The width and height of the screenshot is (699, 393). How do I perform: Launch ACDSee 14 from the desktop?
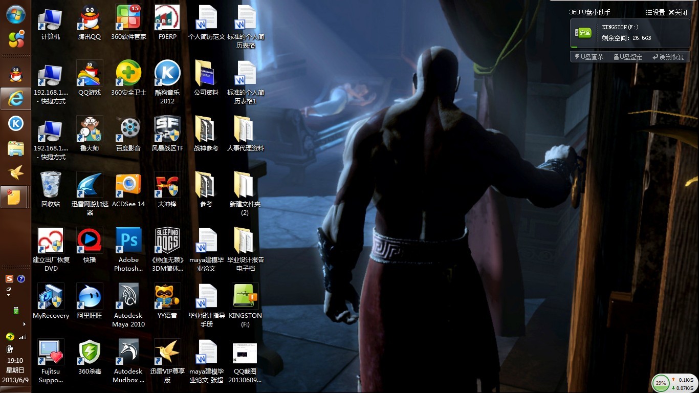click(x=128, y=190)
